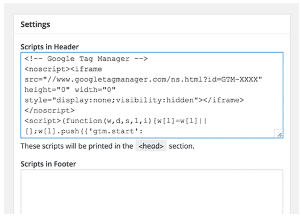Screen dimensions: 301x219
Task: Click the textarea resize handle icon
Action: coord(279,134)
